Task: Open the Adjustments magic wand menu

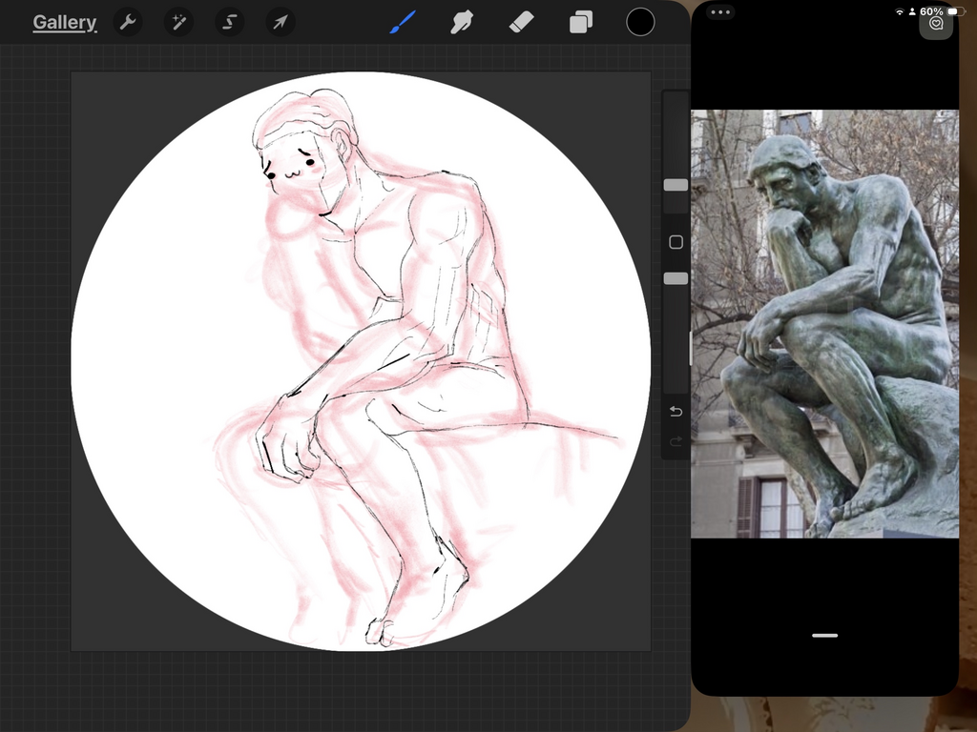Action: (177, 22)
